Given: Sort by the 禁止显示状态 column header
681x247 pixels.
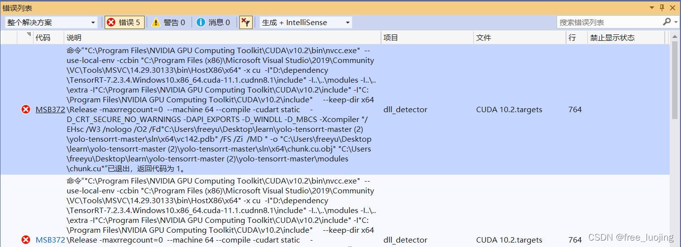Looking at the screenshot, I should point(626,37).
